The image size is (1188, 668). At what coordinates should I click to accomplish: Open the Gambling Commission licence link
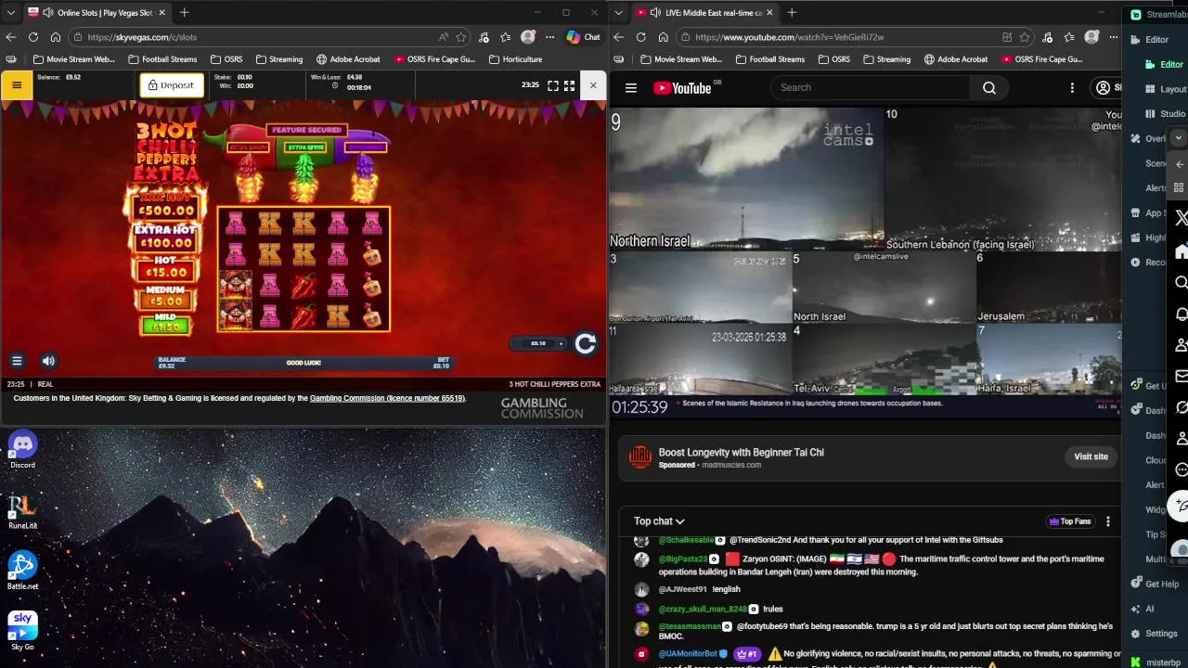[387, 398]
